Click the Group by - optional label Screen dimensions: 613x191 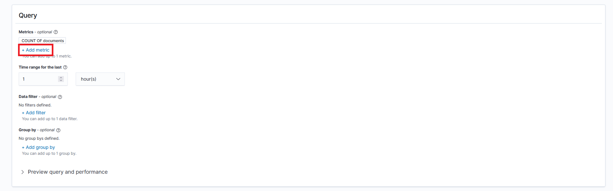coord(37,130)
